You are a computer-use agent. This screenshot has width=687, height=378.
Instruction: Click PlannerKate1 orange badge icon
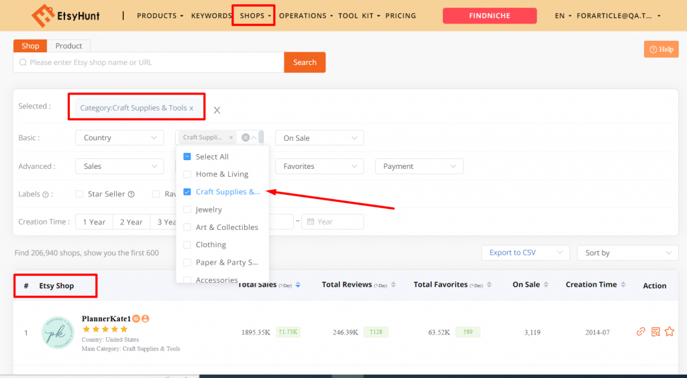pyautogui.click(x=136, y=318)
